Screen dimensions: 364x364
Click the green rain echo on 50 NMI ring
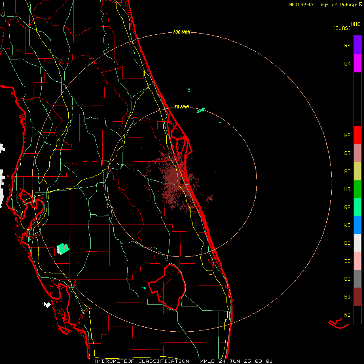(x=201, y=110)
